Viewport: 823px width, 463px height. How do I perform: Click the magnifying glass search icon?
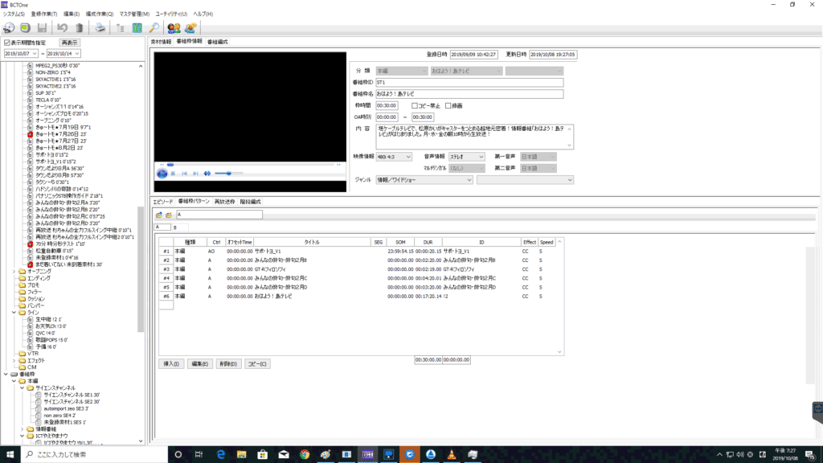click(x=154, y=28)
